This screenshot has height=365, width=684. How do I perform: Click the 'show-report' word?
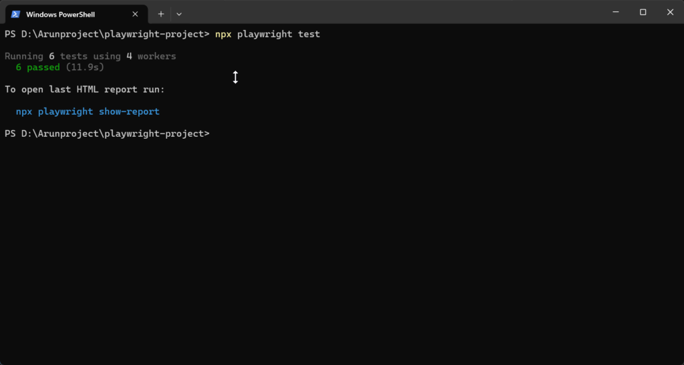pos(129,111)
